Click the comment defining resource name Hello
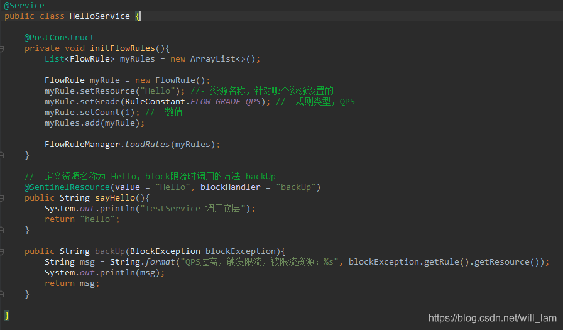The image size is (563, 330). tap(150, 176)
